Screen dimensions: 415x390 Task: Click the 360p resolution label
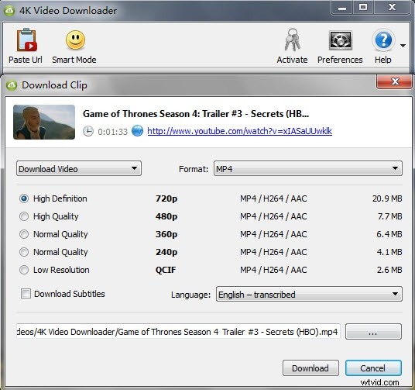(166, 234)
